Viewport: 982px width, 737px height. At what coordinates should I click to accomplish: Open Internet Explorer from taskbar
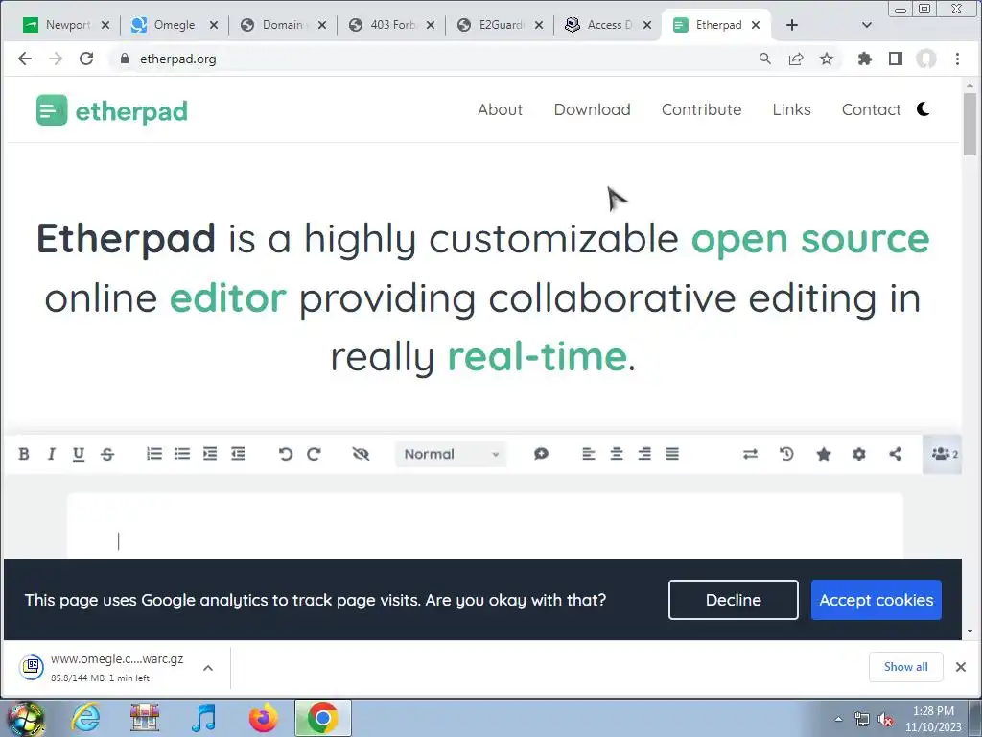coord(85,718)
